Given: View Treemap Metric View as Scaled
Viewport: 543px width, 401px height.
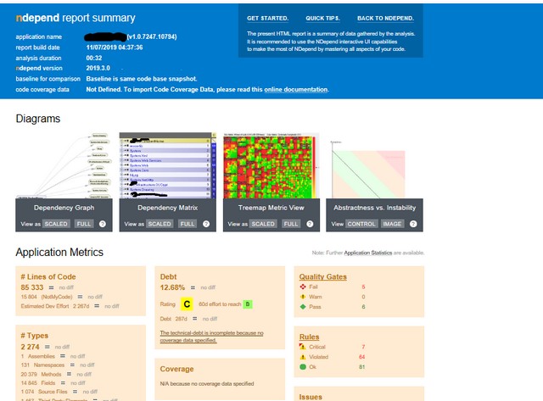Looking at the screenshot, I should 263,224.
